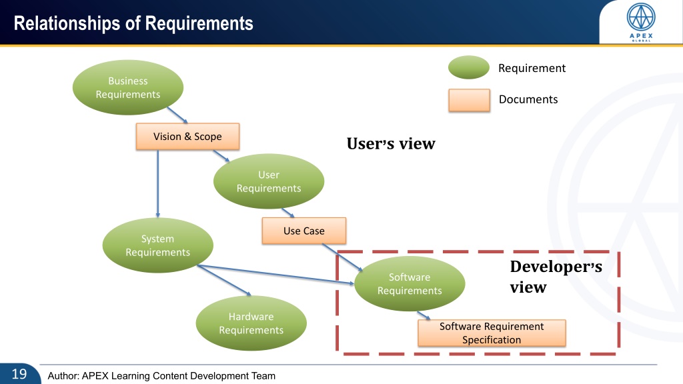Select the 'Developer's view' heading text
Image resolution: width=683 pixels, height=384 pixels.
click(x=556, y=277)
